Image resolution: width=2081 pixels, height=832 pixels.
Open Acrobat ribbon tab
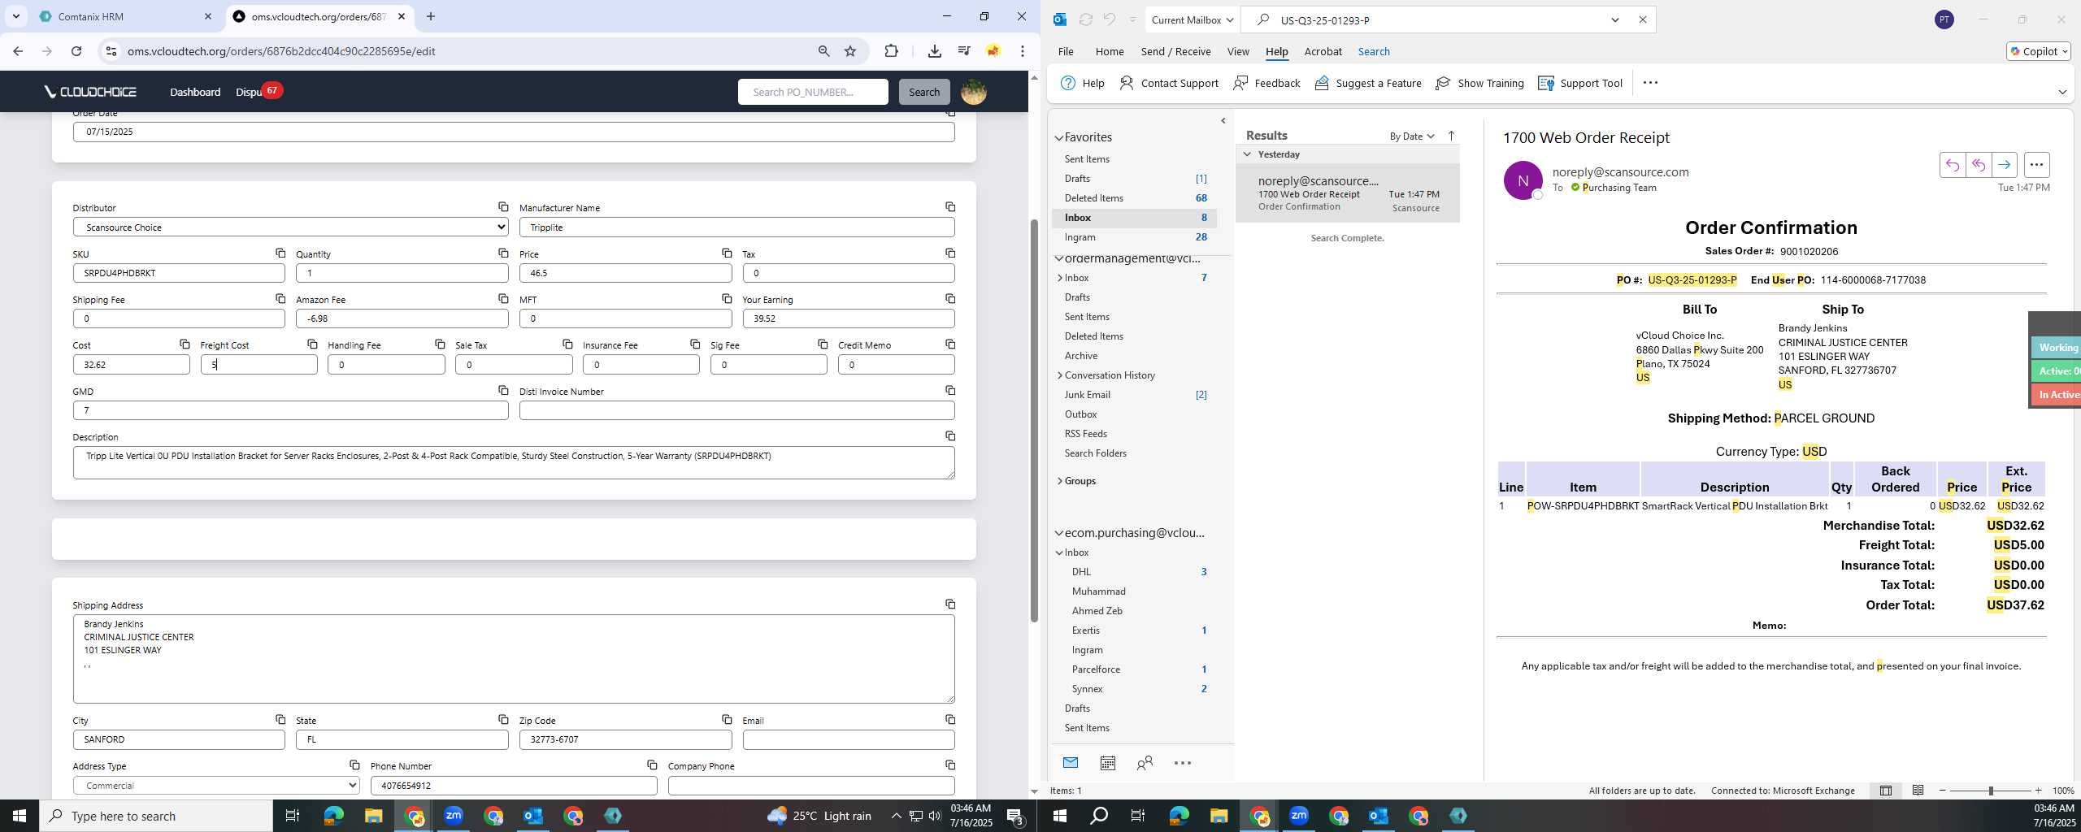pos(1323,51)
